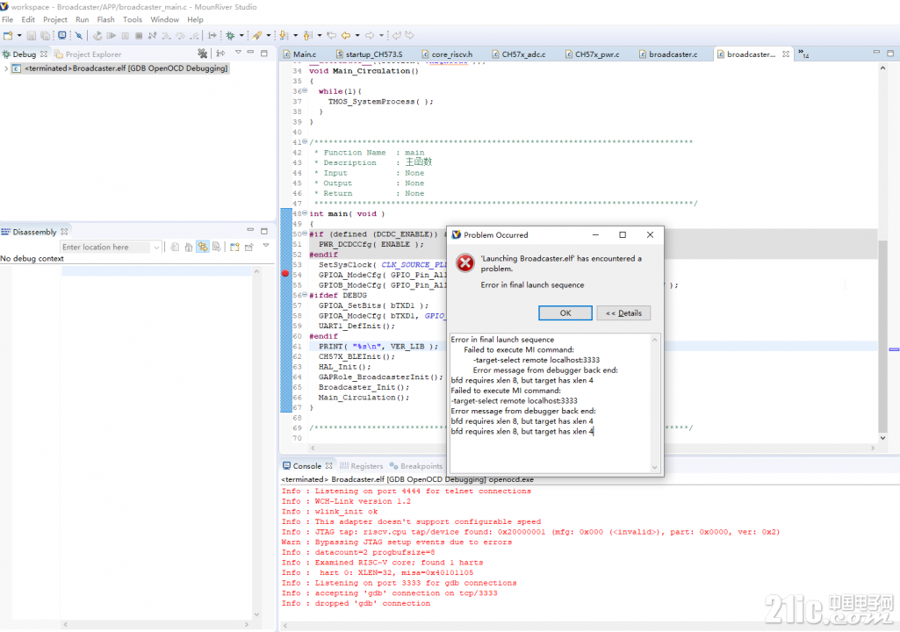This screenshot has height=632, width=900.
Task: Switch to the Main.c editor tab
Action: point(299,54)
